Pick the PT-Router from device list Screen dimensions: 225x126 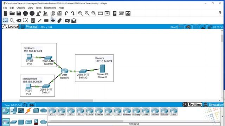[x=127, y=112]
